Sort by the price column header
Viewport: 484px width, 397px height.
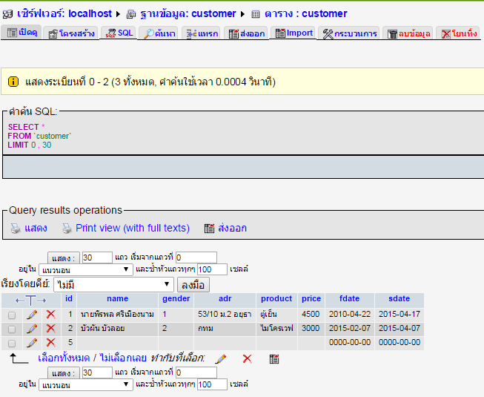311,299
